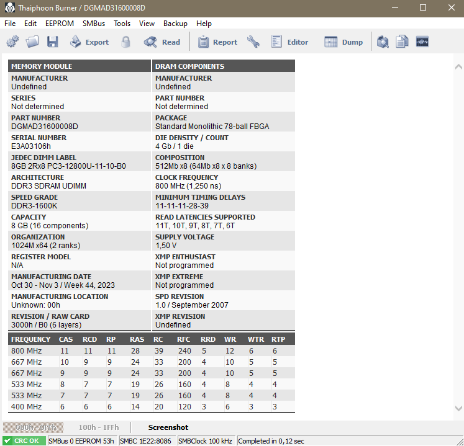Image resolution: width=464 pixels, height=446 pixels.
Task: Select part number DGMAD31600008D value
Action: 45,127
